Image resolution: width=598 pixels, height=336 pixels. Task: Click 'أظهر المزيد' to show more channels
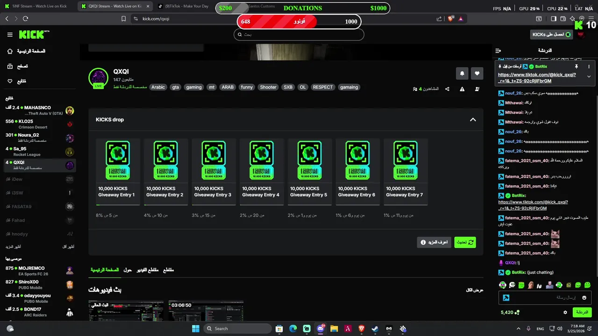(x=13, y=246)
